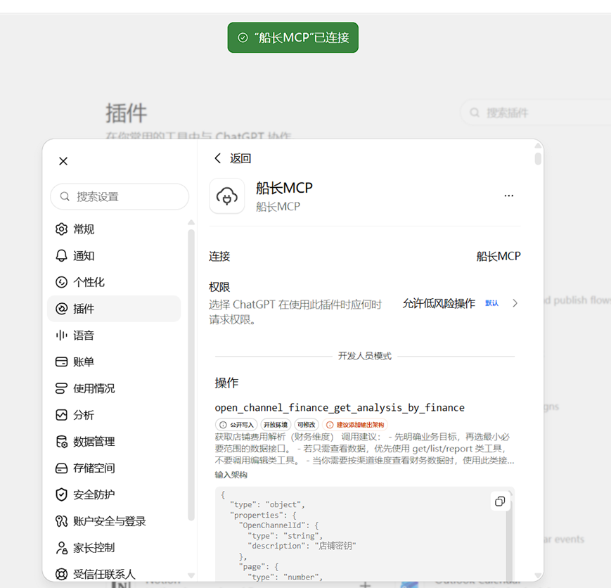Screen dimensions: 611x588
Task: Click the 建议添加输出架构 warning tag
Action: (355, 425)
